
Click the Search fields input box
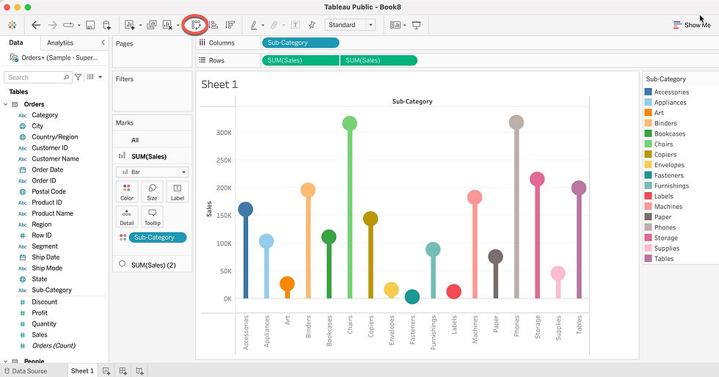tap(38, 78)
